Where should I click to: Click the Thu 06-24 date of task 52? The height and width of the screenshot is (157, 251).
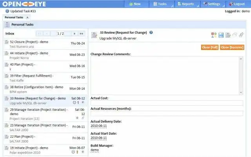pos(78,43)
